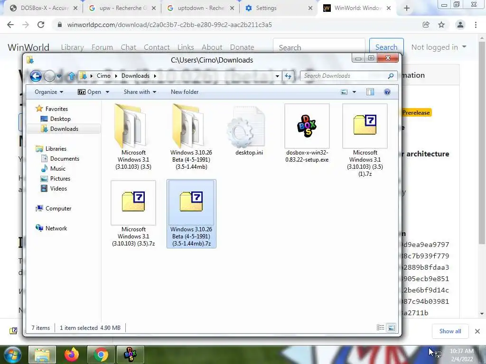
Task: Create a New folder
Action: [185, 92]
